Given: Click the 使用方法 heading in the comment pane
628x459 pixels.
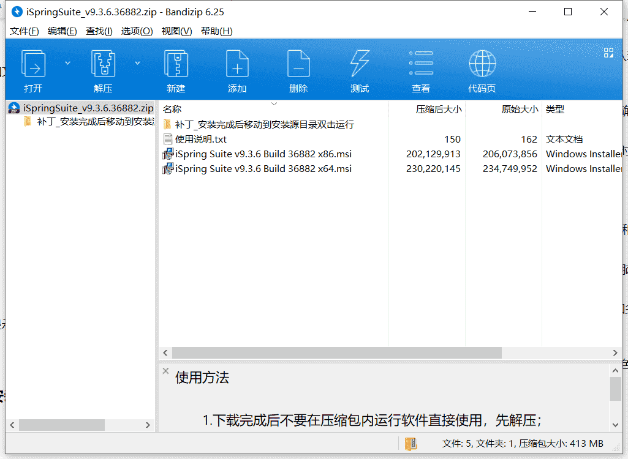Looking at the screenshot, I should coord(202,378).
